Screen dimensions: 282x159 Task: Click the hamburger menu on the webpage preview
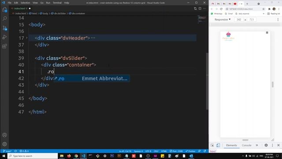267,33
